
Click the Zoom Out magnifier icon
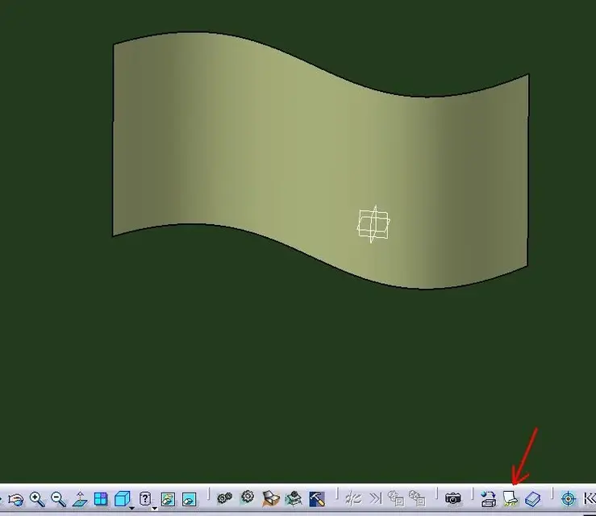(x=58, y=499)
